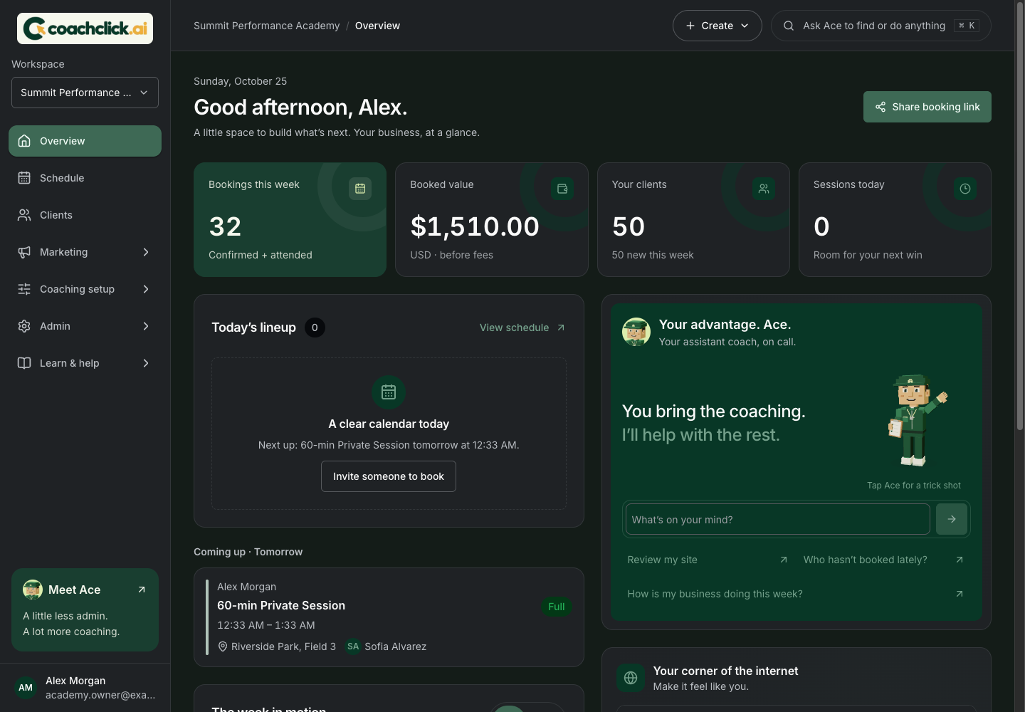Click the Marketing megaphone icon
Image resolution: width=1025 pixels, height=712 pixels.
click(24, 252)
